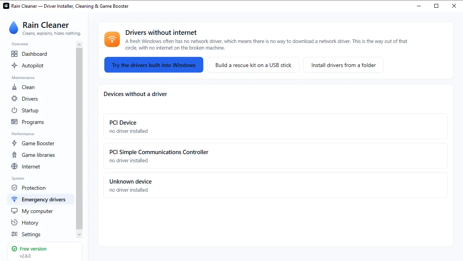Click the Rain Cleaner water drop logo
Screen dimensions: 463x261
(14, 28)
